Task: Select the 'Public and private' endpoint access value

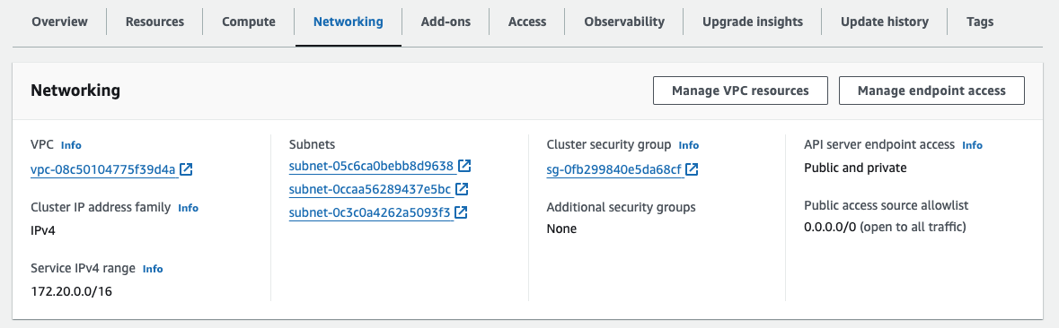Action: pyautogui.click(x=856, y=168)
